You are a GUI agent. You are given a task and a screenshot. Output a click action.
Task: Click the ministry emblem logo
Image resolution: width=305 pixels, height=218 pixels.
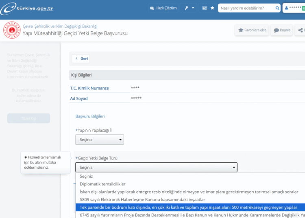12,30
